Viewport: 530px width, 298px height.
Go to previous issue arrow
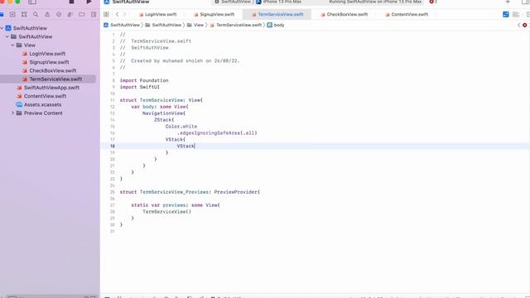tap(518, 25)
